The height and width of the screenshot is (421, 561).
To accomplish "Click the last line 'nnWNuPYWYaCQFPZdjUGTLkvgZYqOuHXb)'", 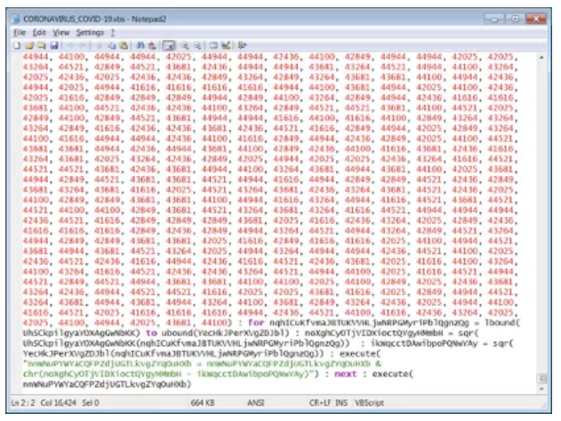I will click(107, 385).
